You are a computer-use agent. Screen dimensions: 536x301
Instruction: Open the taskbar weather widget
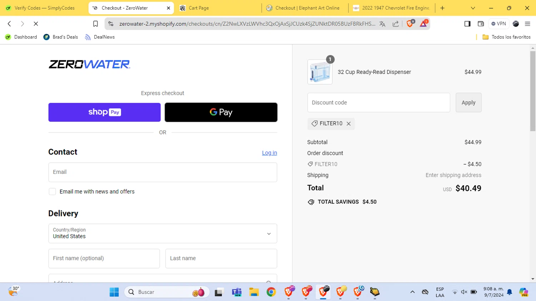[x=14, y=292]
